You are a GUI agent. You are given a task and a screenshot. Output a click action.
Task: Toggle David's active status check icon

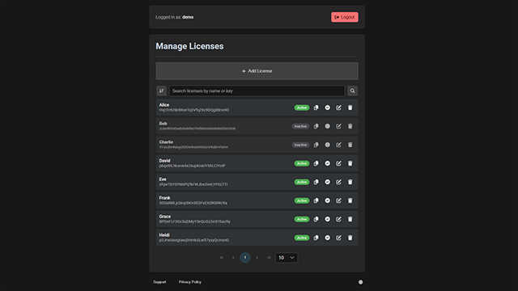[x=327, y=163]
